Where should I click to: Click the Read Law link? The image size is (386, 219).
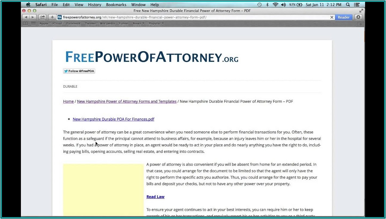point(155,197)
